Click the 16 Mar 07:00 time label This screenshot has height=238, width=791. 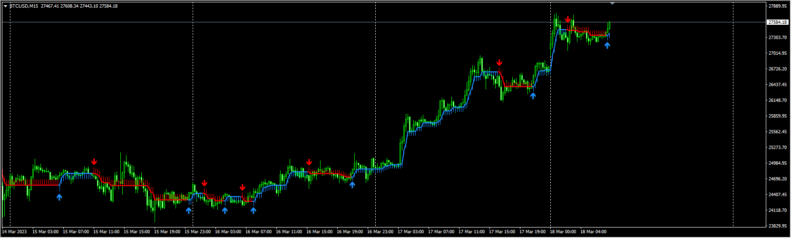click(x=259, y=232)
